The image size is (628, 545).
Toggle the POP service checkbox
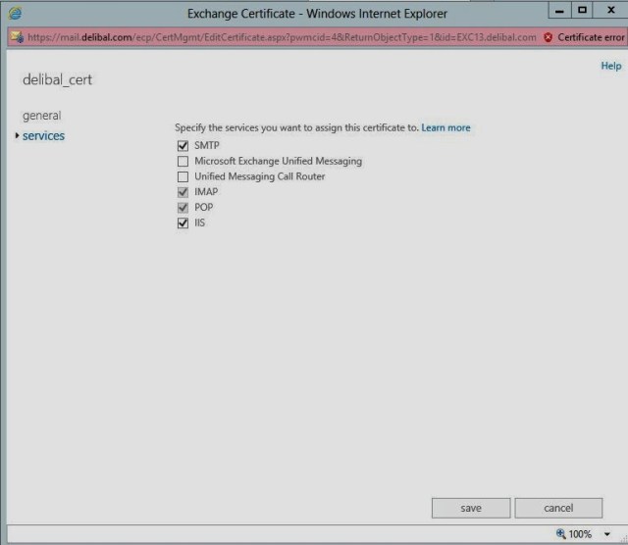(x=183, y=208)
